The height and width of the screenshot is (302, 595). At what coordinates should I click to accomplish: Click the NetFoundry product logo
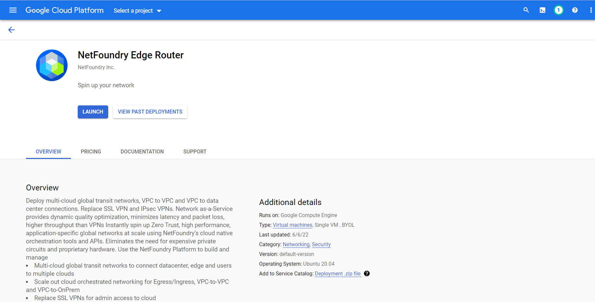pos(52,65)
